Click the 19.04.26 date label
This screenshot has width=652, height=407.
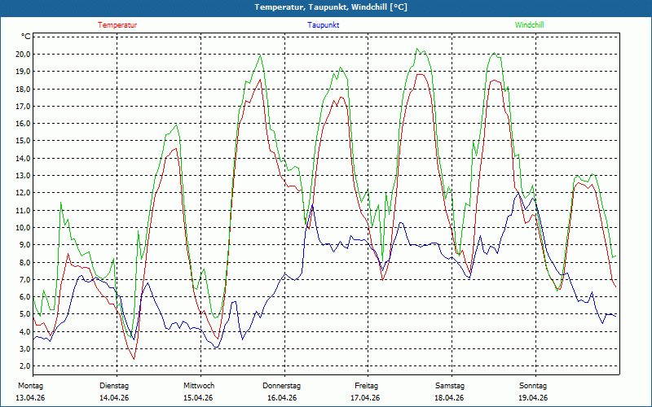click(533, 398)
